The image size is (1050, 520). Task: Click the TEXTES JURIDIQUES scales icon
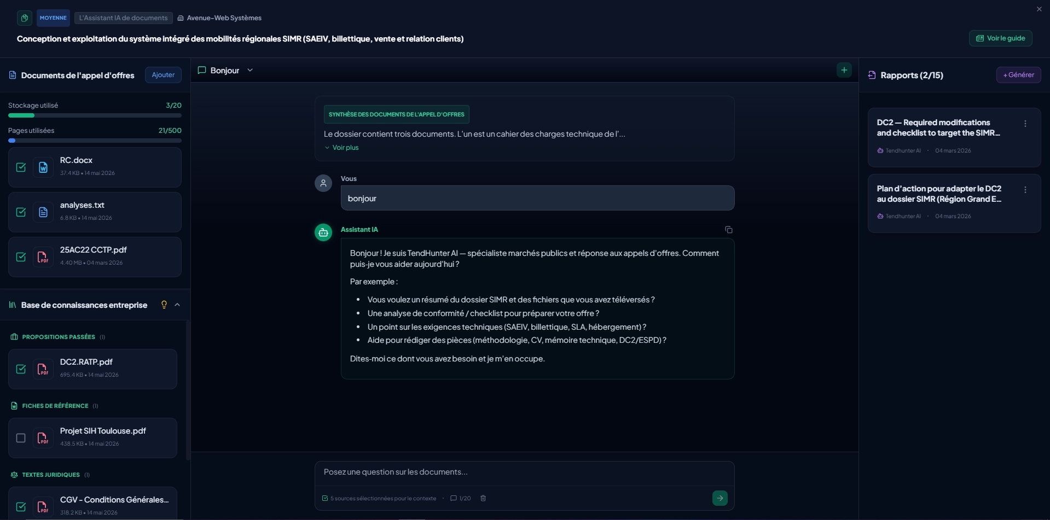pos(14,475)
